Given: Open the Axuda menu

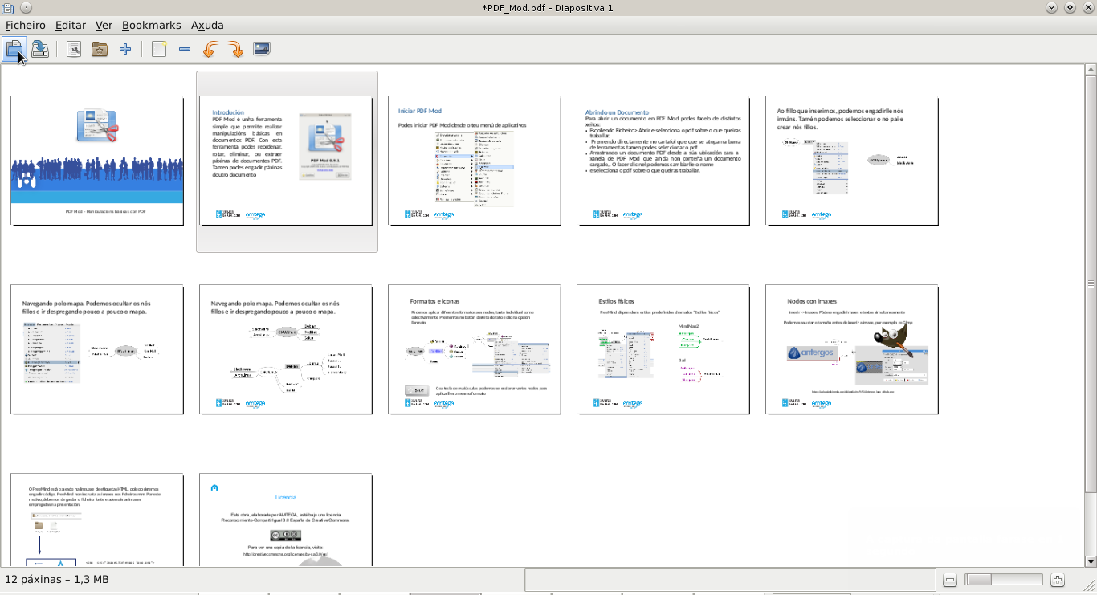Looking at the screenshot, I should (207, 25).
